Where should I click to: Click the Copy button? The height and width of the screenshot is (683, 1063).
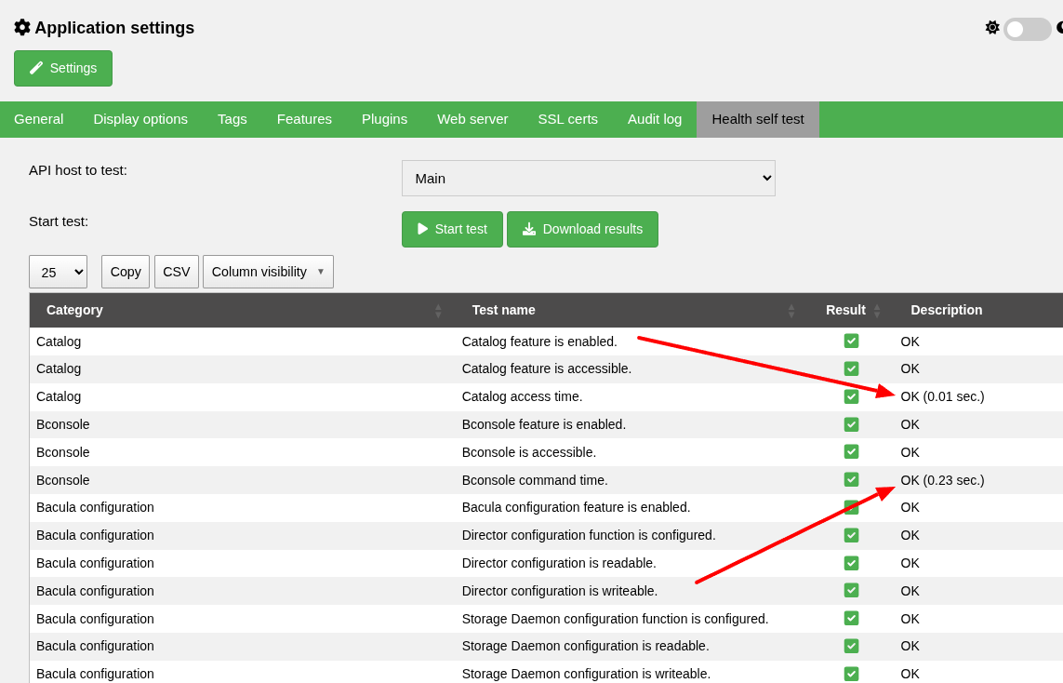point(126,272)
